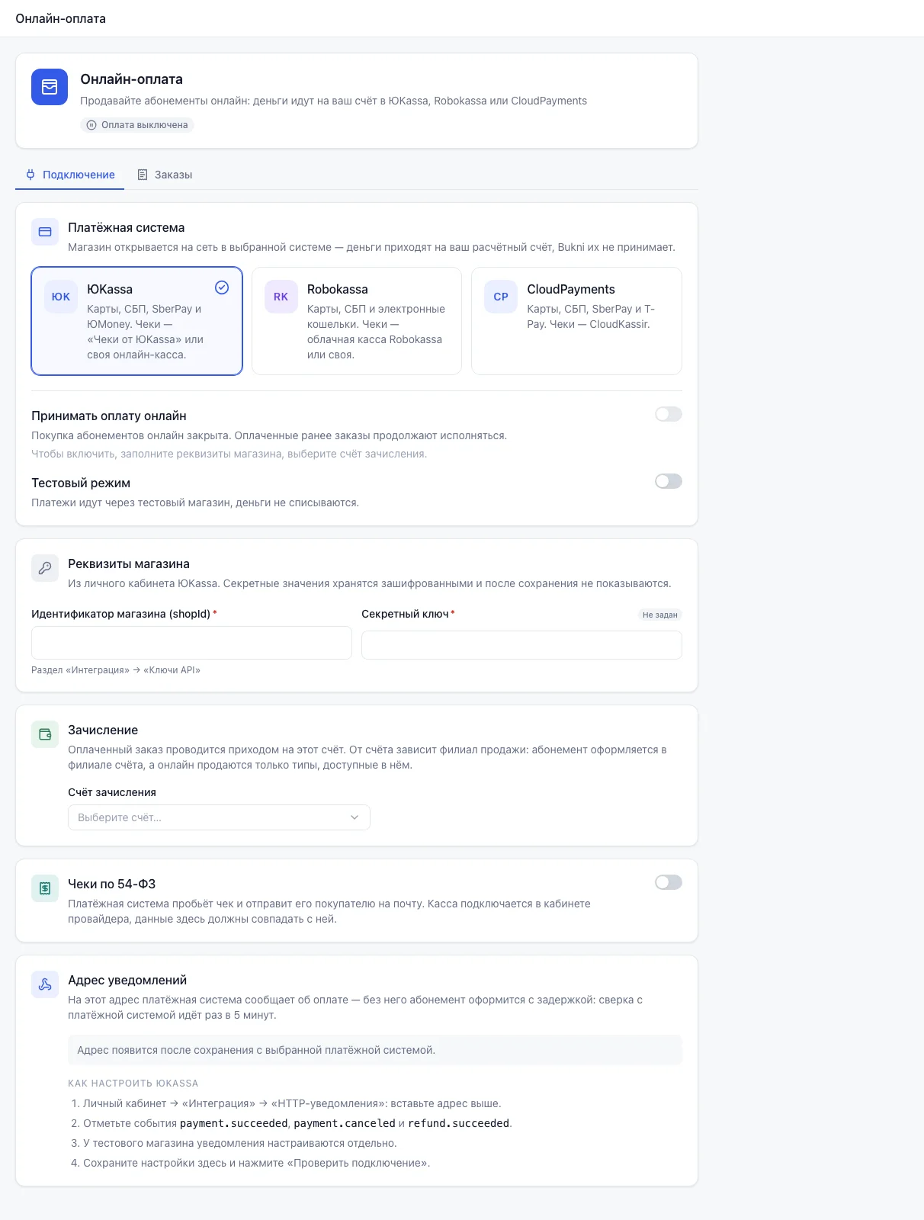The image size is (924, 1220).
Task: Click the wallet icon beside Зачисление
Action: 45,734
